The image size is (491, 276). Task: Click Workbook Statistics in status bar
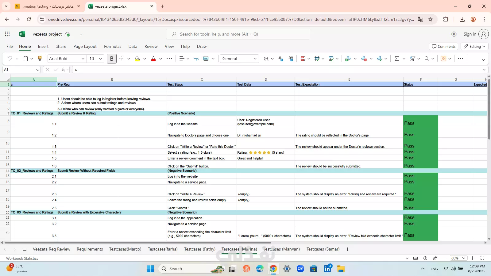point(22,259)
